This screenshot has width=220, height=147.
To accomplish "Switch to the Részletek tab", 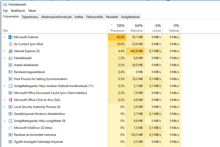I will [x=112, y=17].
